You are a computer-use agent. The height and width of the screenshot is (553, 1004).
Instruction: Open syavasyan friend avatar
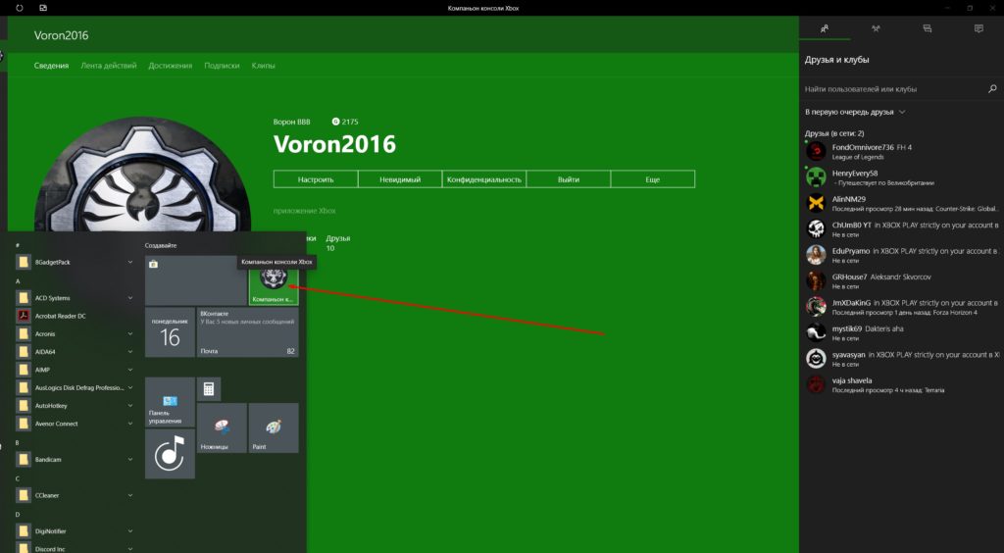click(816, 359)
